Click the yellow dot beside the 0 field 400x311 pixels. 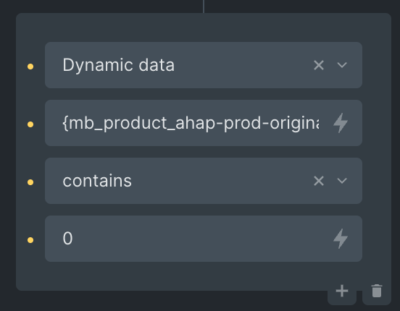click(30, 240)
